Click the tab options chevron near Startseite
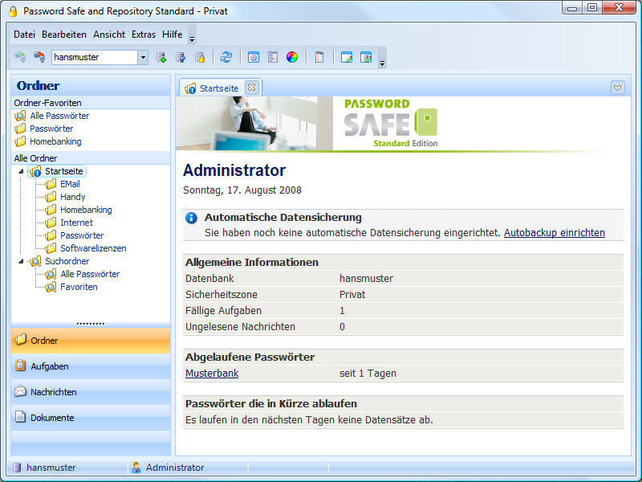Image resolution: width=642 pixels, height=482 pixels. tap(618, 87)
